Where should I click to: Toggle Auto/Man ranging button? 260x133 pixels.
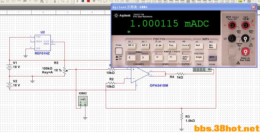click(185, 58)
